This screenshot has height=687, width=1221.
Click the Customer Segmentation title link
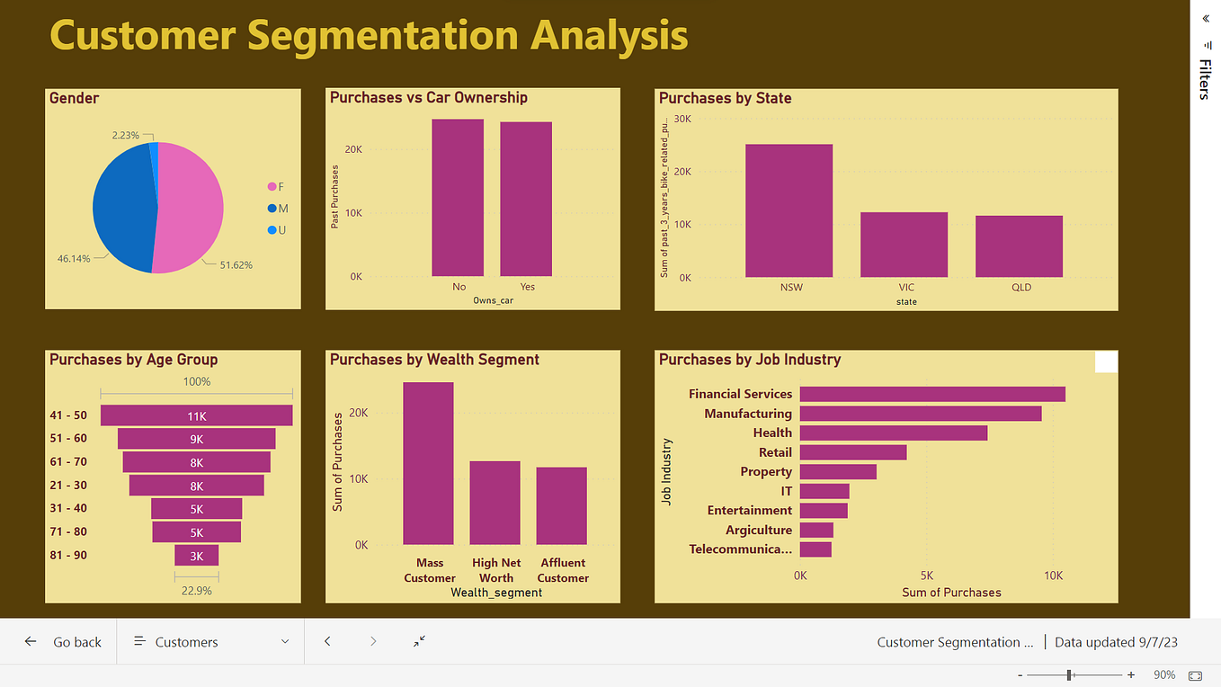[x=954, y=641]
